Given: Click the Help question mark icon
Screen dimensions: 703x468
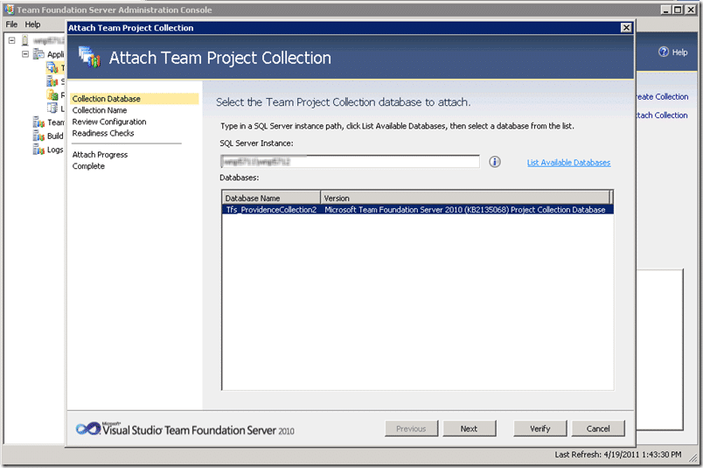Looking at the screenshot, I should 663,52.
